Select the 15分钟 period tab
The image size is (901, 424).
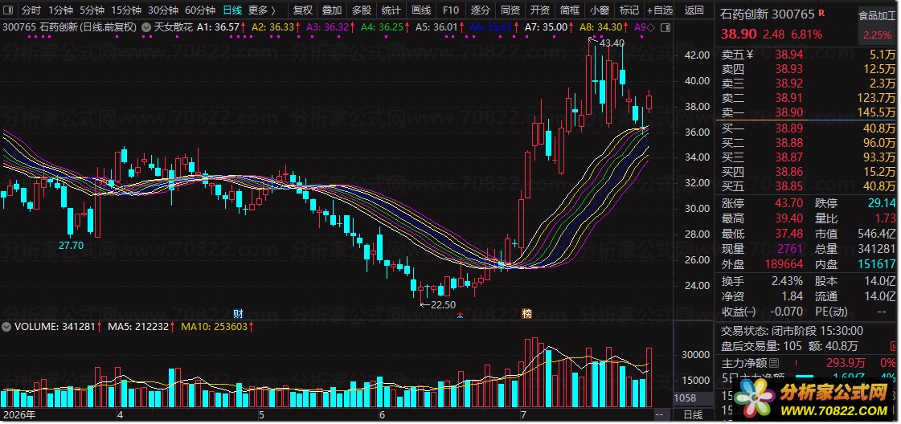(x=126, y=10)
